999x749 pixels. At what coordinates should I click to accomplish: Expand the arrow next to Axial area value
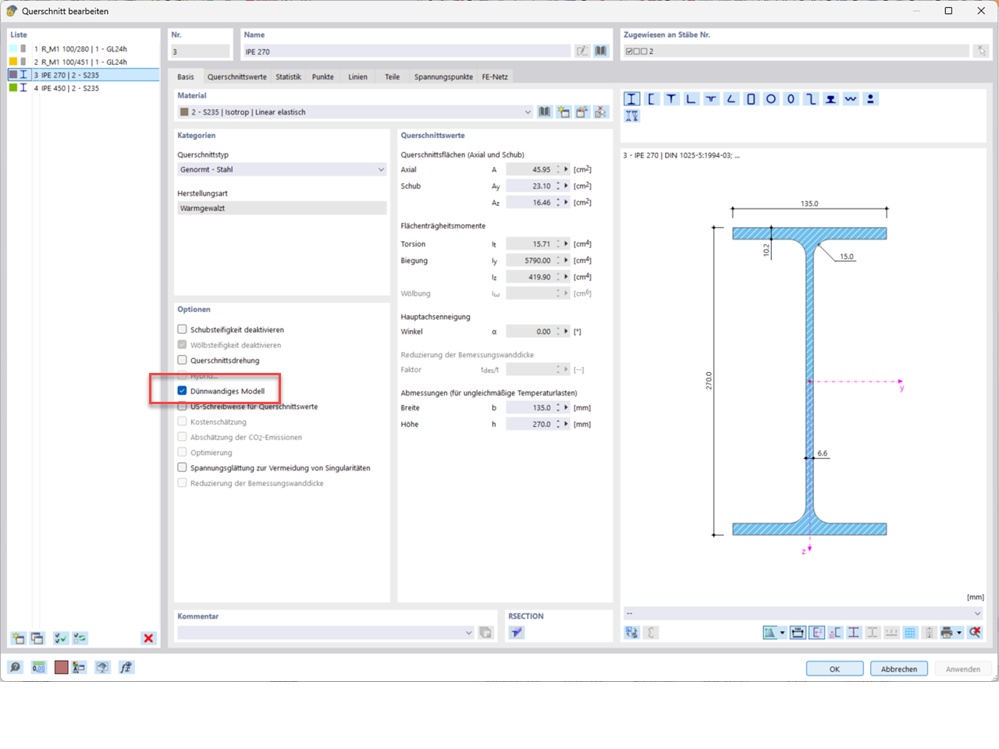point(567,169)
